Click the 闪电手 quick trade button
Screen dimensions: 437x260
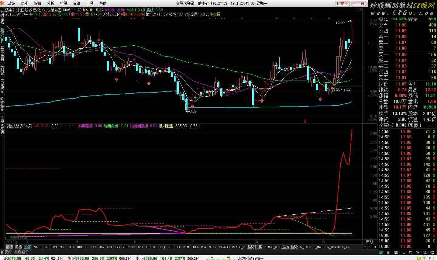click(342, 4)
